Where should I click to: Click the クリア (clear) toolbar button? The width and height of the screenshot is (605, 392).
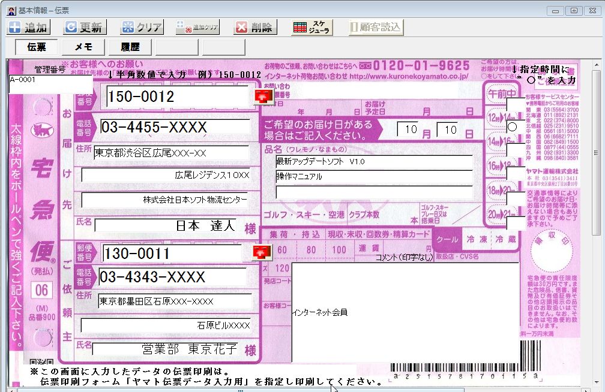142,28
